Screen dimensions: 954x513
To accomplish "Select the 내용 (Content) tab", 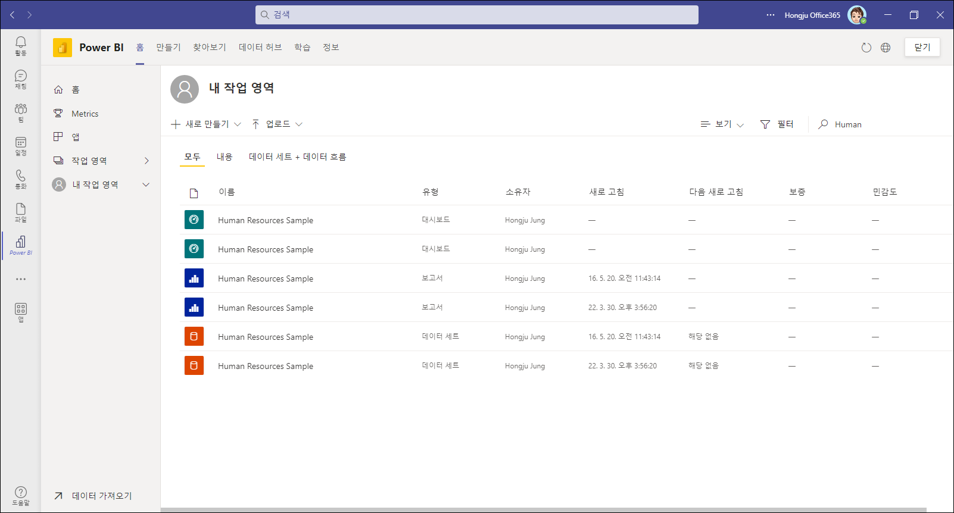I will point(225,157).
